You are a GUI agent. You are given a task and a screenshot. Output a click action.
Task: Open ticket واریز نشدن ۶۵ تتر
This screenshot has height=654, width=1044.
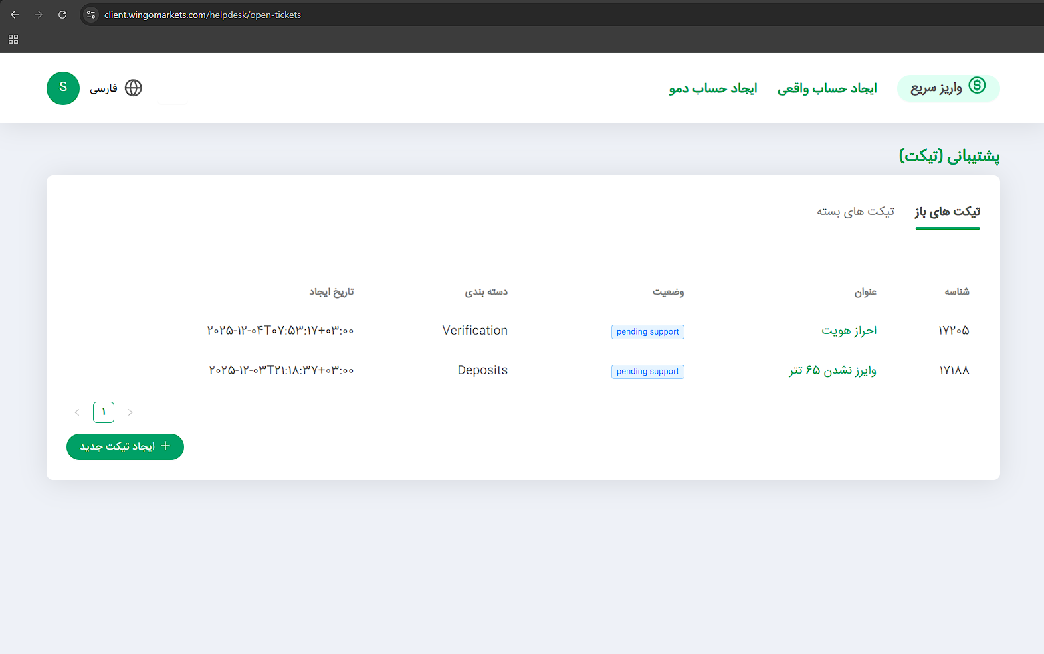click(832, 370)
